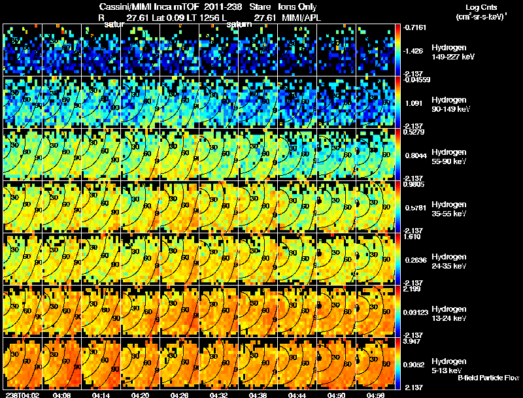Image resolution: width=523 pixels, height=398 pixels.
Task: Click the Cassini/MIMI Inca mTOF title
Action: point(149,7)
